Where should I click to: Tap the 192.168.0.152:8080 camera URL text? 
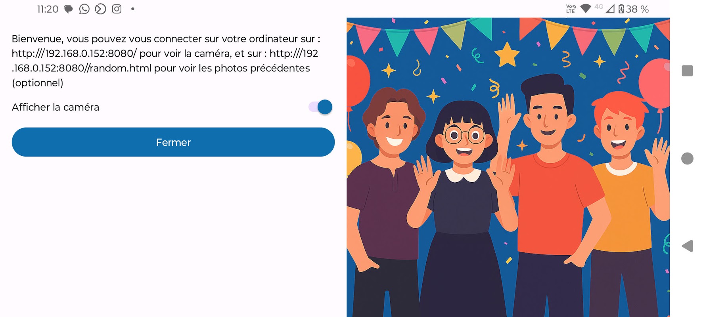pyautogui.click(x=74, y=53)
